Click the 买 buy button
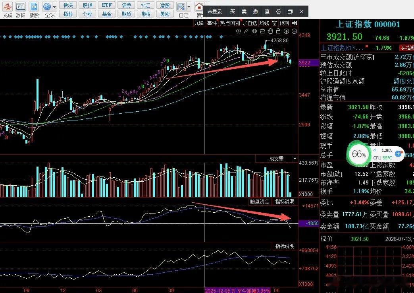Viewport: 414px width, 293px height. click(233, 12)
